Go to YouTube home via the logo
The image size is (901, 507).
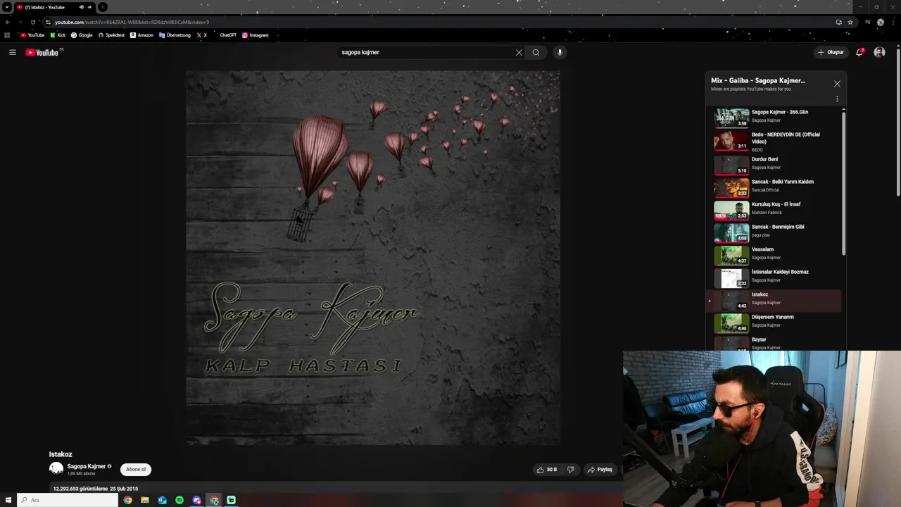tap(42, 52)
